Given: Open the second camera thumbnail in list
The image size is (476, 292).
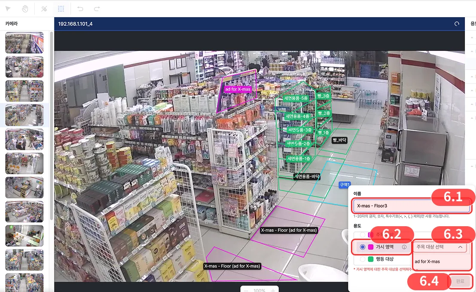Looking at the screenshot, I should coord(24,67).
